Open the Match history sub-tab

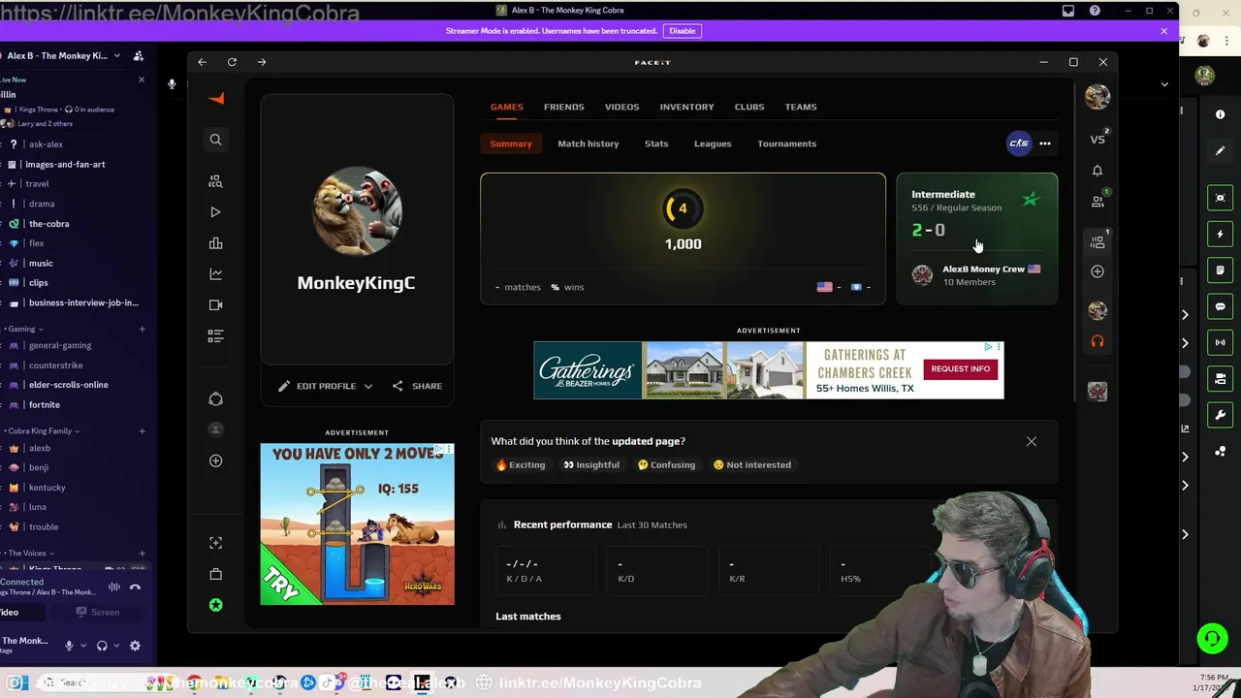[x=588, y=143]
